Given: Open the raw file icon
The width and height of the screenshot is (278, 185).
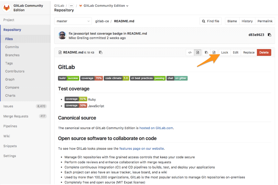Looking at the screenshot, I should pyautogui.click(x=214, y=52).
